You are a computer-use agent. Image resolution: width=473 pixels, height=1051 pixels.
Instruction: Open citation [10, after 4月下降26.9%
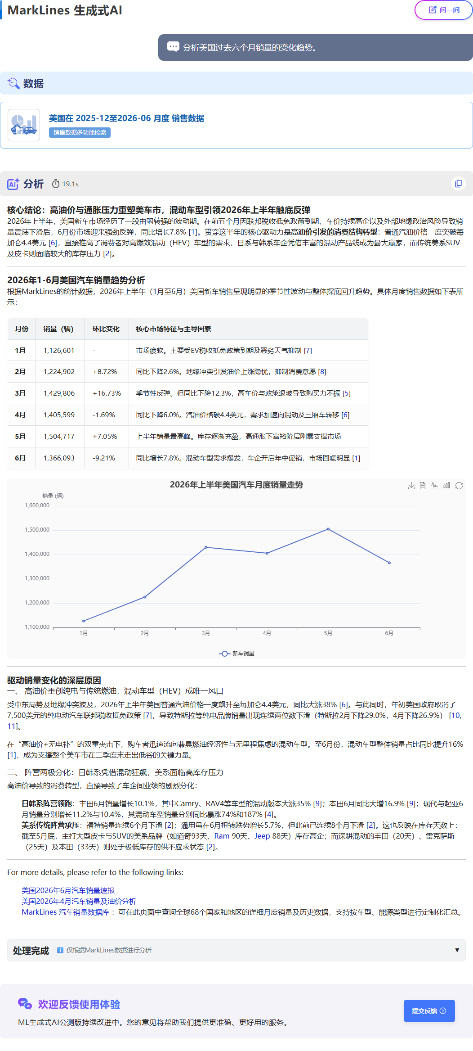click(455, 715)
